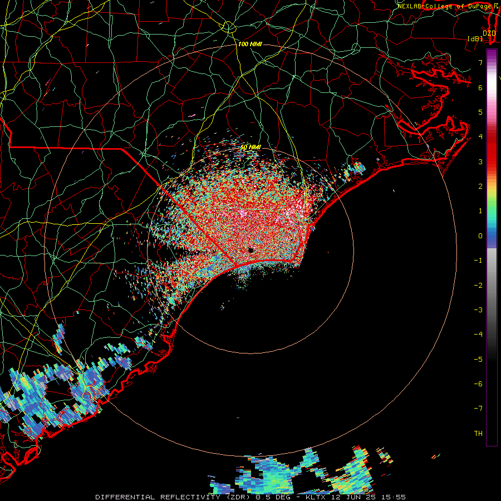
Task: Click the black radar site dot at center
Action: pos(251,250)
